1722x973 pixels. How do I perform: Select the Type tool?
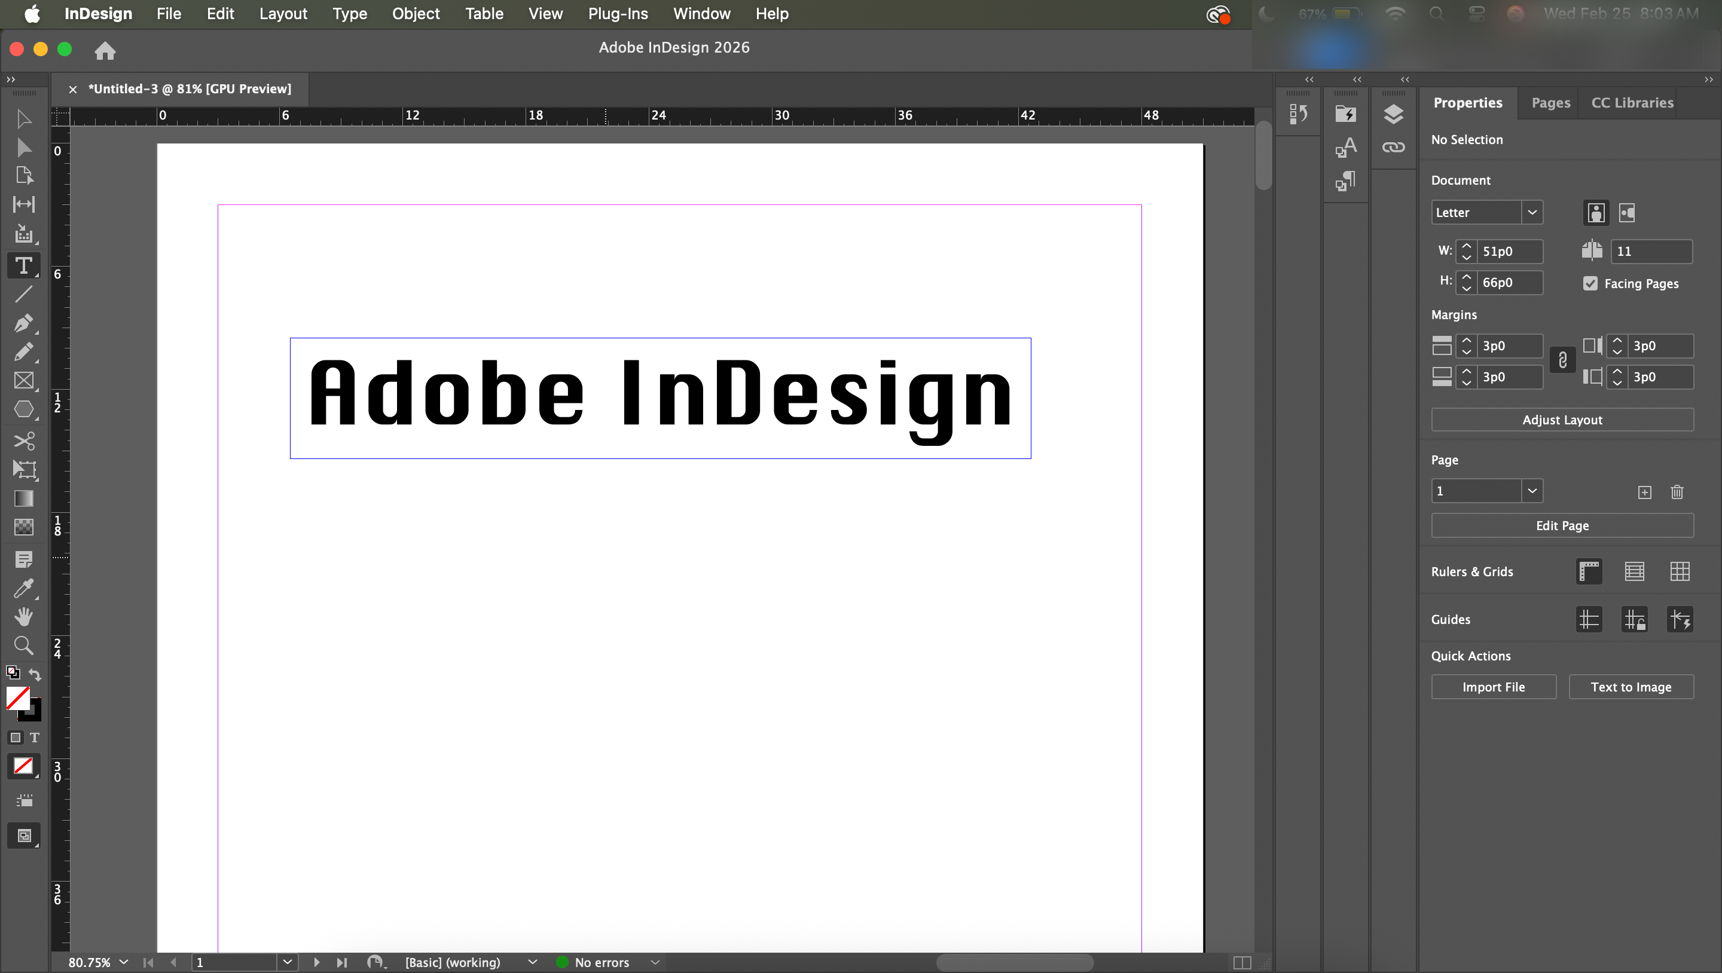23,266
